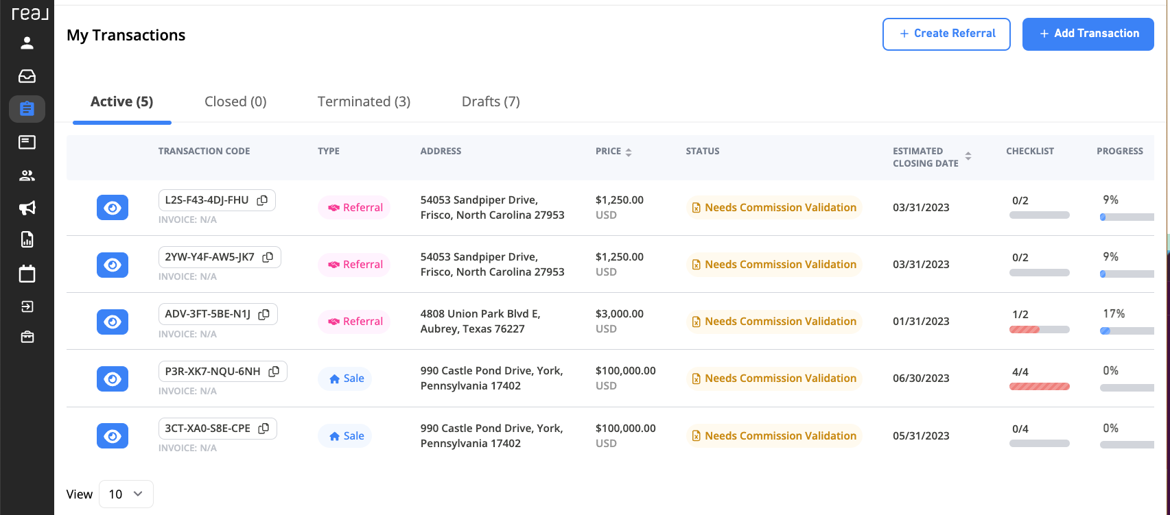This screenshot has height=515, width=1170.
Task: Click the 4/4 checklist bar for P3R-XK7-NQU-6NH
Action: (1040, 387)
